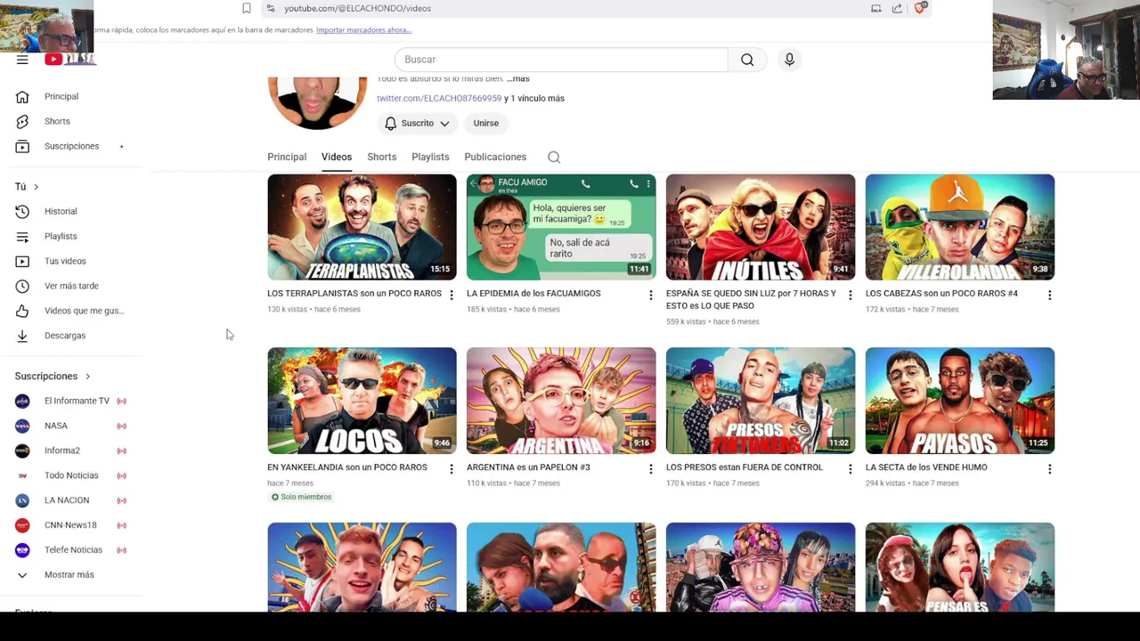This screenshot has height=641, width=1140.
Task: Click Importar marcadores ahora link
Action: [x=363, y=30]
